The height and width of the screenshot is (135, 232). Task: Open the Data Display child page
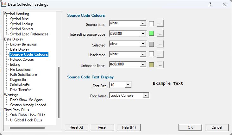pyautogui.click(x=20, y=49)
